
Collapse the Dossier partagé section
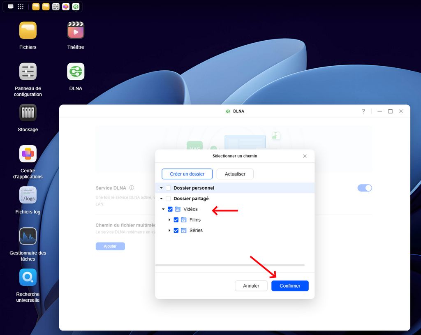point(162,199)
